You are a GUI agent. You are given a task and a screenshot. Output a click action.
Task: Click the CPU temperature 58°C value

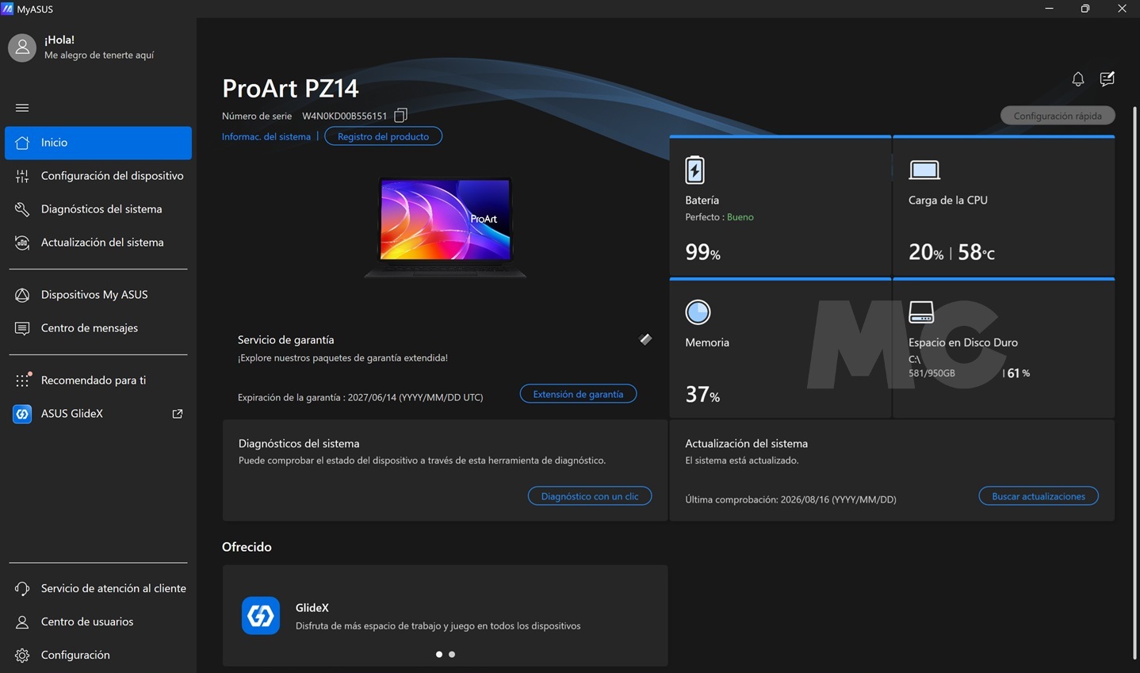(977, 252)
